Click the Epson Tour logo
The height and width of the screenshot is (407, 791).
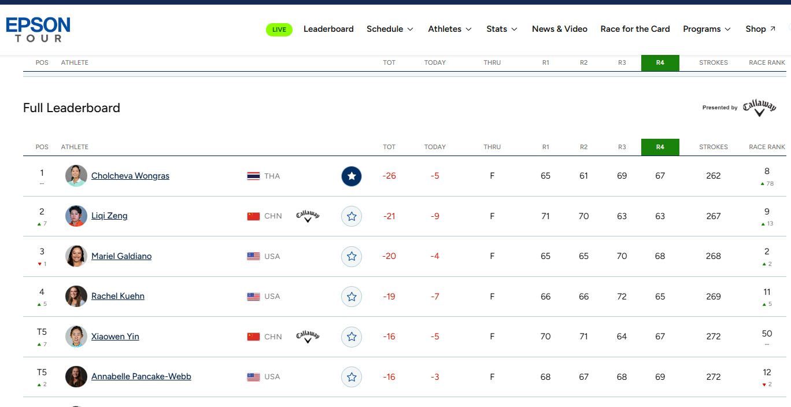[x=38, y=29]
